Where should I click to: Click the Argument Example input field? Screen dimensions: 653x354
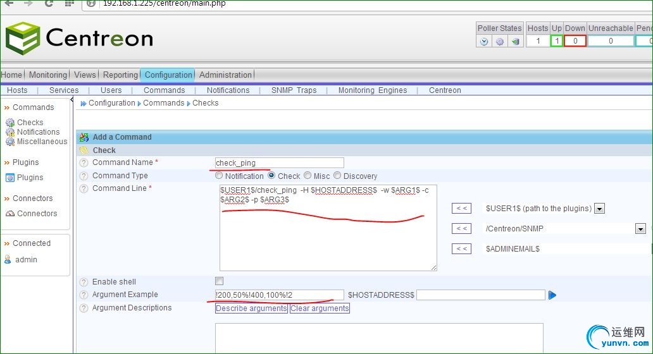pos(280,295)
